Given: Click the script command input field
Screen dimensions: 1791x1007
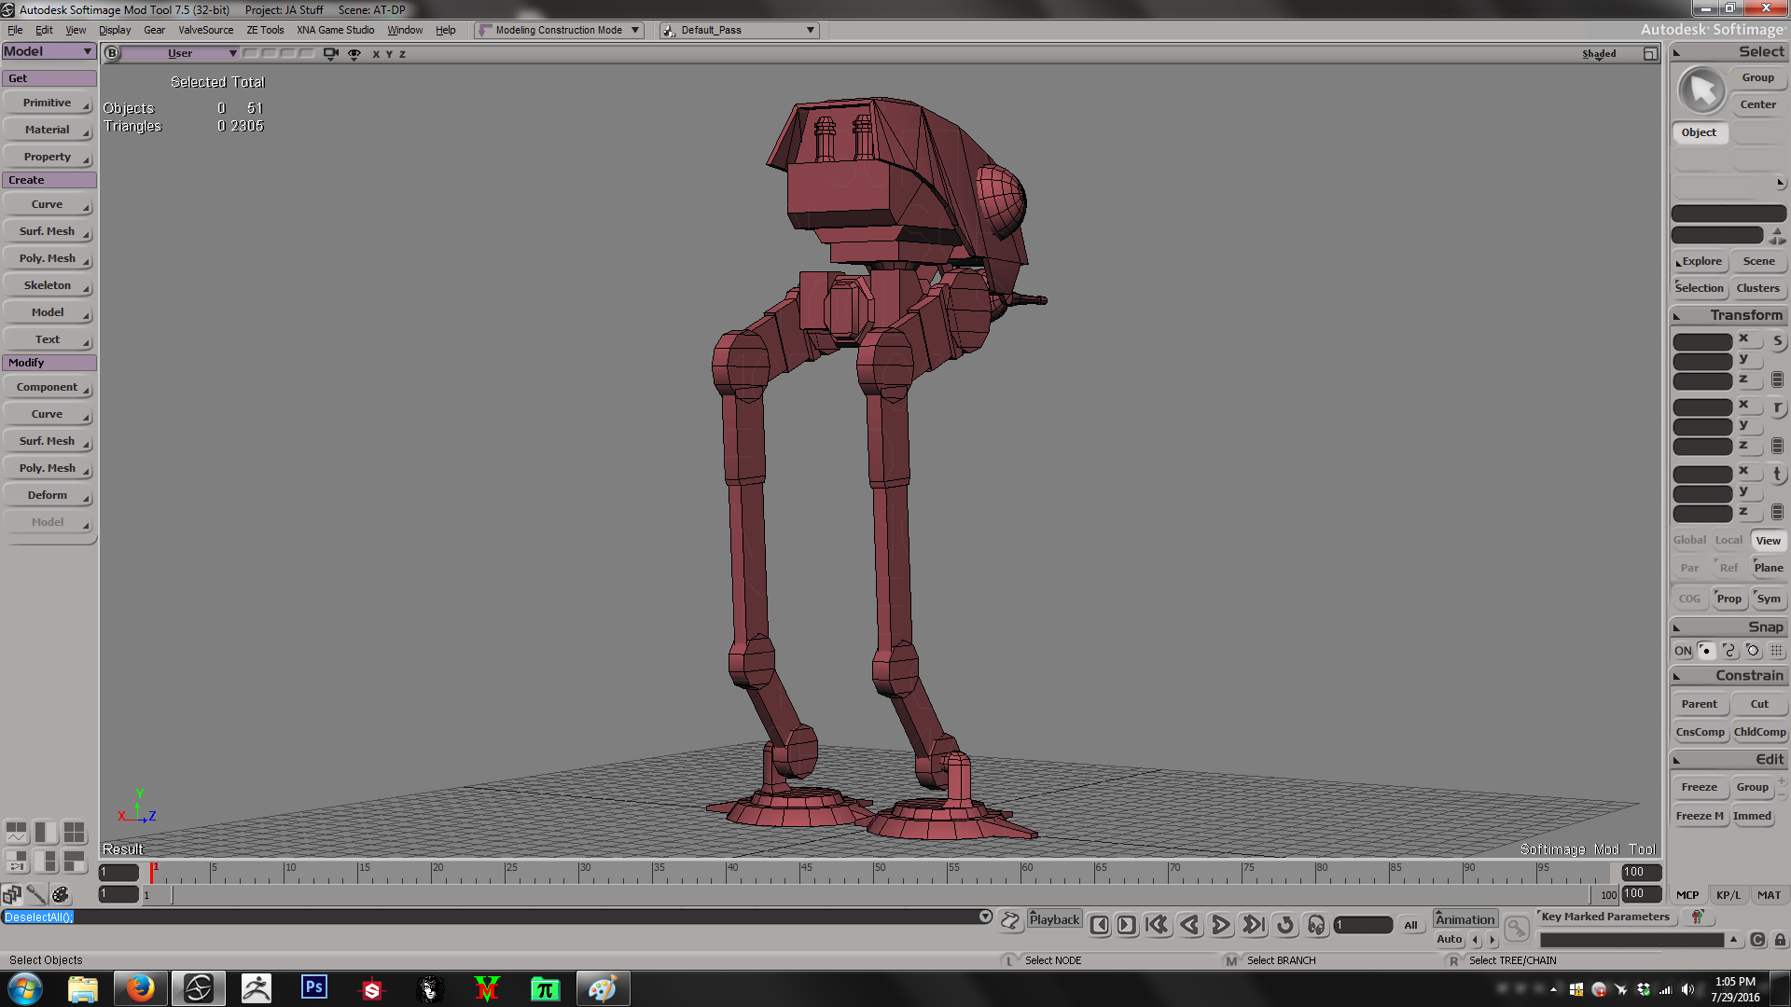Looking at the screenshot, I should (x=497, y=917).
